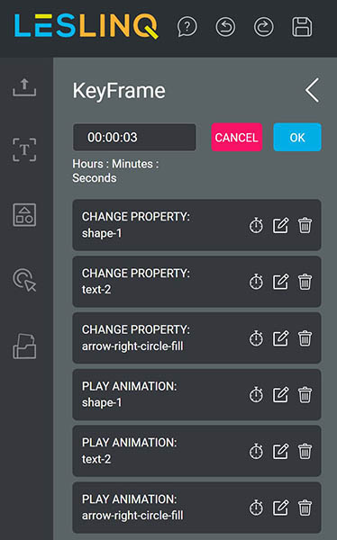Open the shapes panel icon

point(24,214)
